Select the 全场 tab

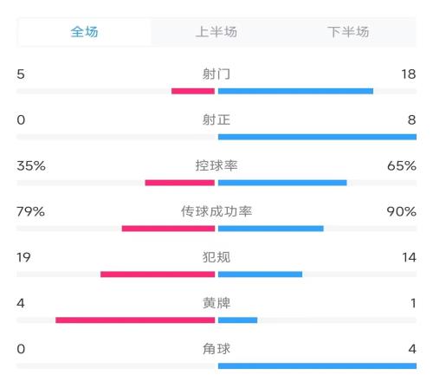click(x=84, y=32)
